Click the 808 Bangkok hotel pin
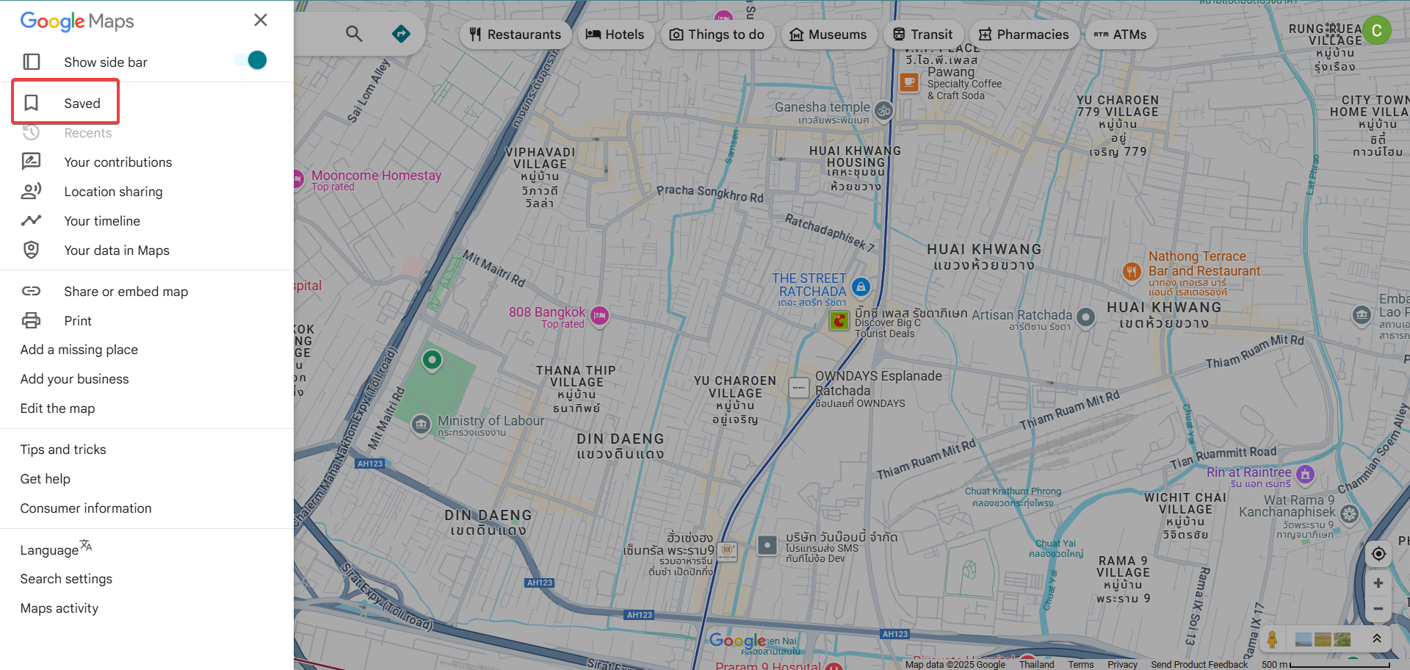Viewport: 1410px width, 670px height. [x=600, y=316]
